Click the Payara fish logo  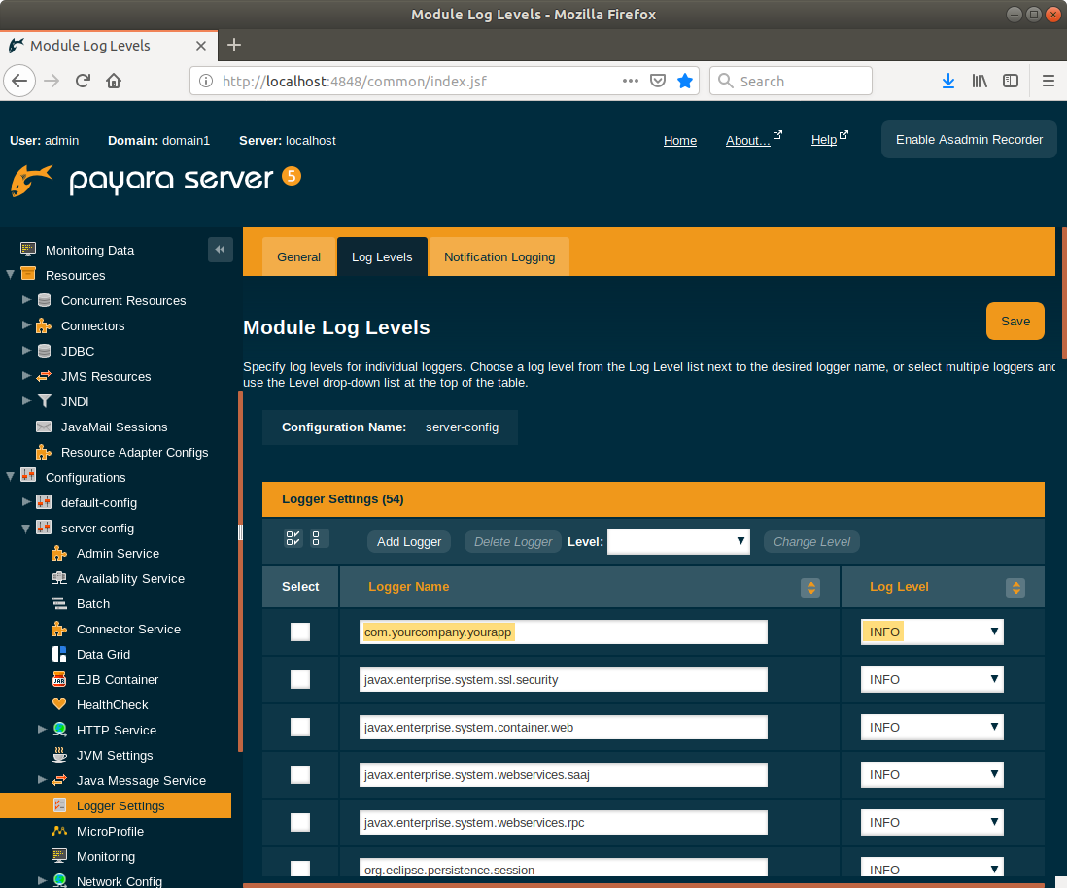32,181
